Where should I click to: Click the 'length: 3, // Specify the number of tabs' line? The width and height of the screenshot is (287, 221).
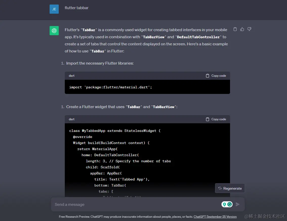128,161
